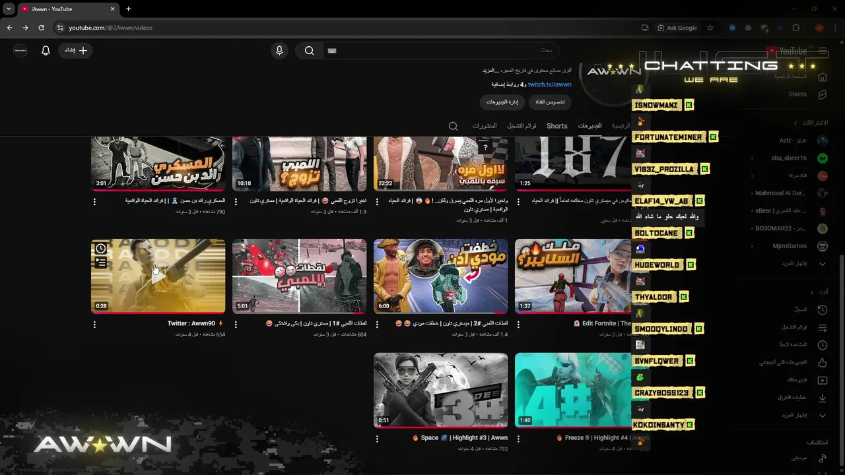Viewport: 845px width, 475px height.
Task: Add Twitter : Awwn90 video to queue
Action: [100, 263]
